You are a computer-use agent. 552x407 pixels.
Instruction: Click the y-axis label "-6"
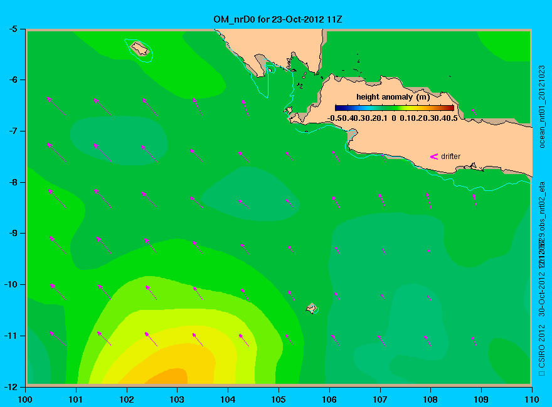[x=13, y=80]
